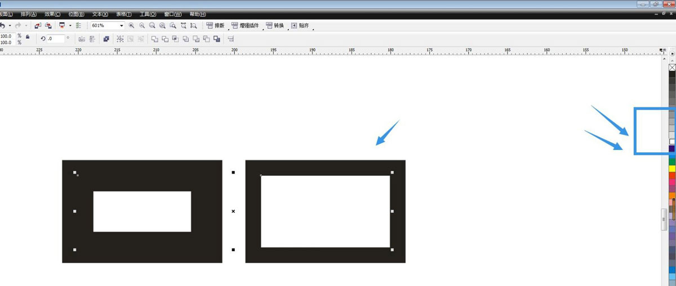
Task: Click the Undo arrow icon
Action: pyautogui.click(x=3, y=26)
